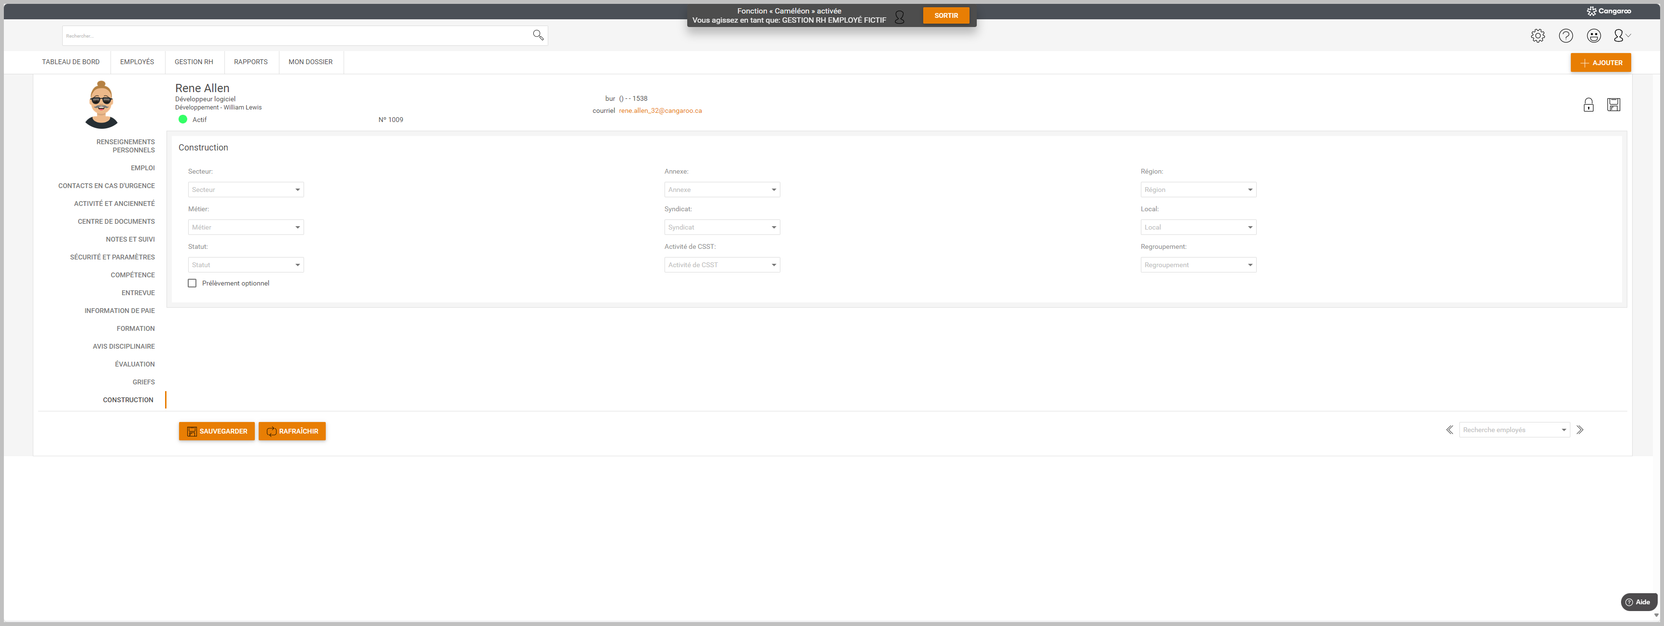Check the Prélèvement optionnel checkbox

pos(192,283)
